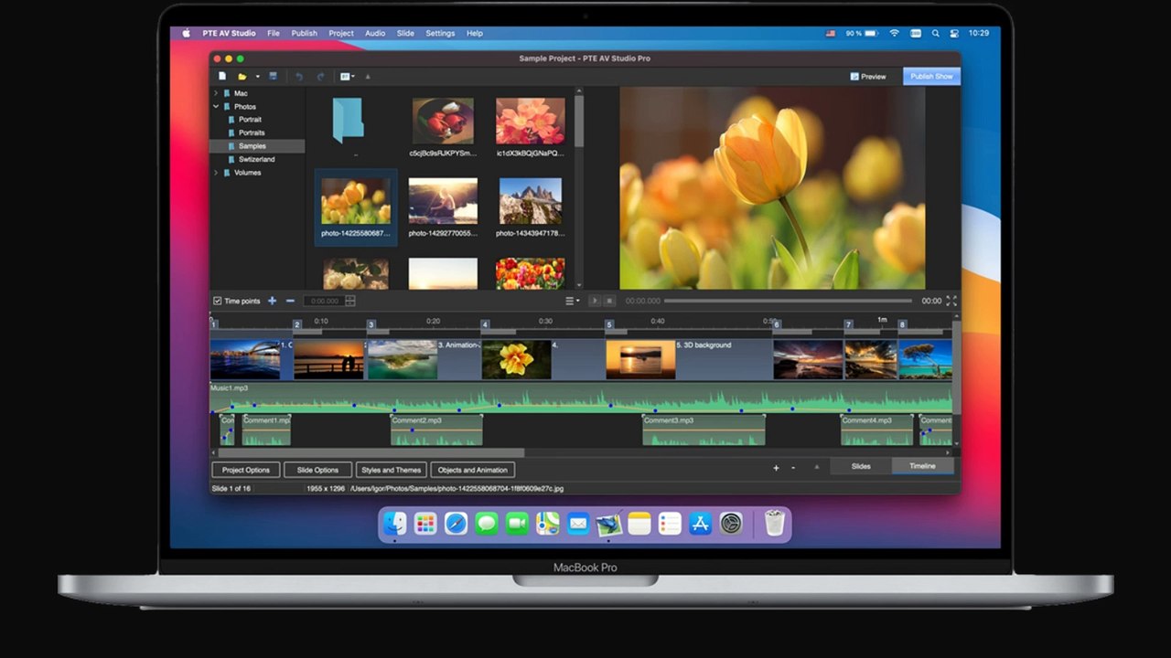Redo the last action in the toolbar
Image resolution: width=1171 pixels, height=658 pixels.
[x=320, y=77]
